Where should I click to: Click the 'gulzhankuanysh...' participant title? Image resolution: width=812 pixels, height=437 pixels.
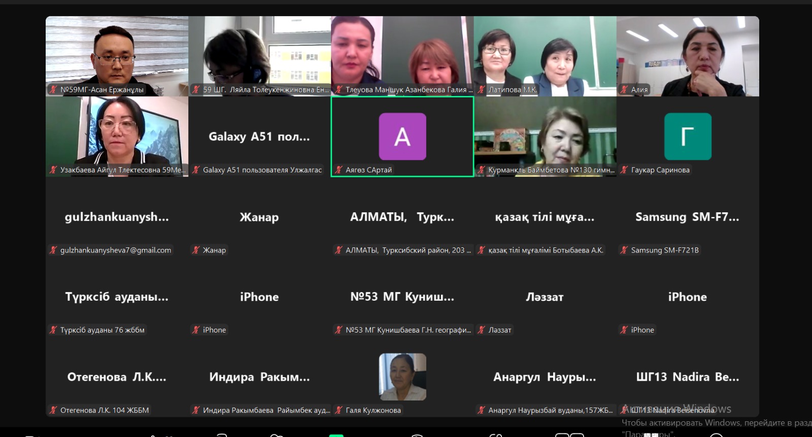tap(117, 217)
